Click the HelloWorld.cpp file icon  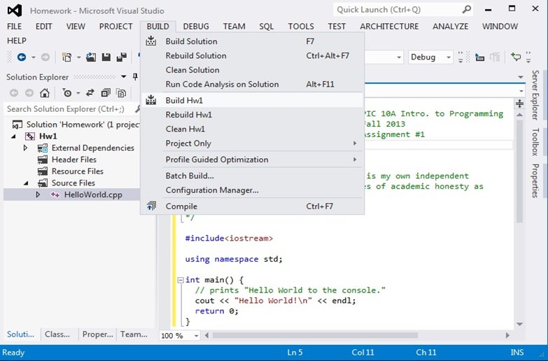pyautogui.click(x=55, y=194)
